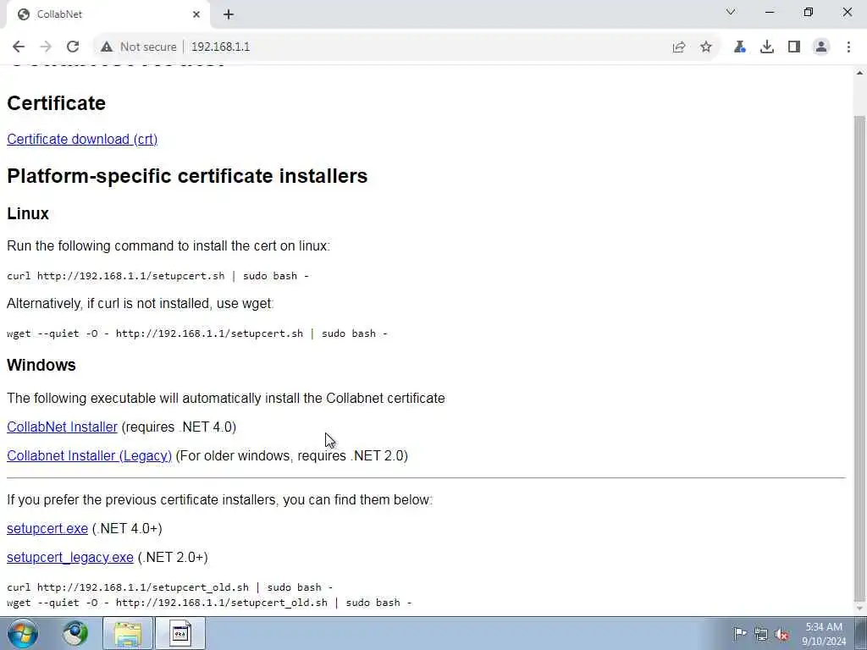The width and height of the screenshot is (867, 650).
Task: Click the curl setupcert.sh command text
Action: coord(157,276)
